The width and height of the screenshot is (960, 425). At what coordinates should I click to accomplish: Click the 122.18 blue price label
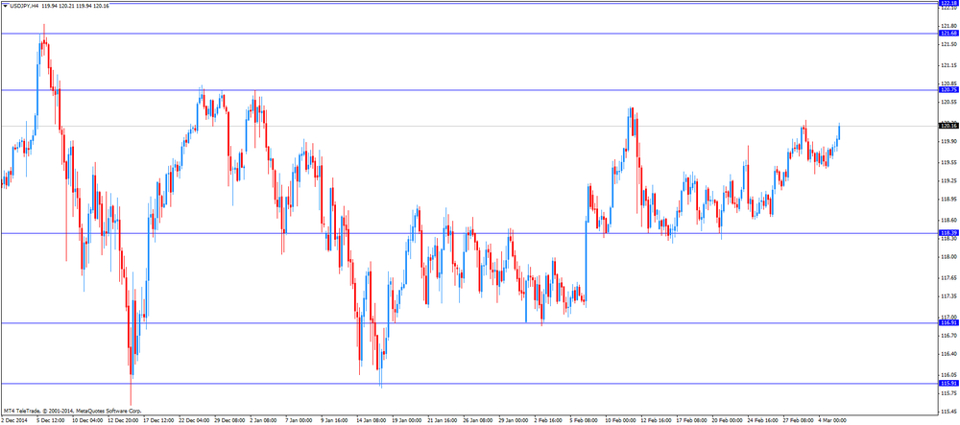[948, 3]
